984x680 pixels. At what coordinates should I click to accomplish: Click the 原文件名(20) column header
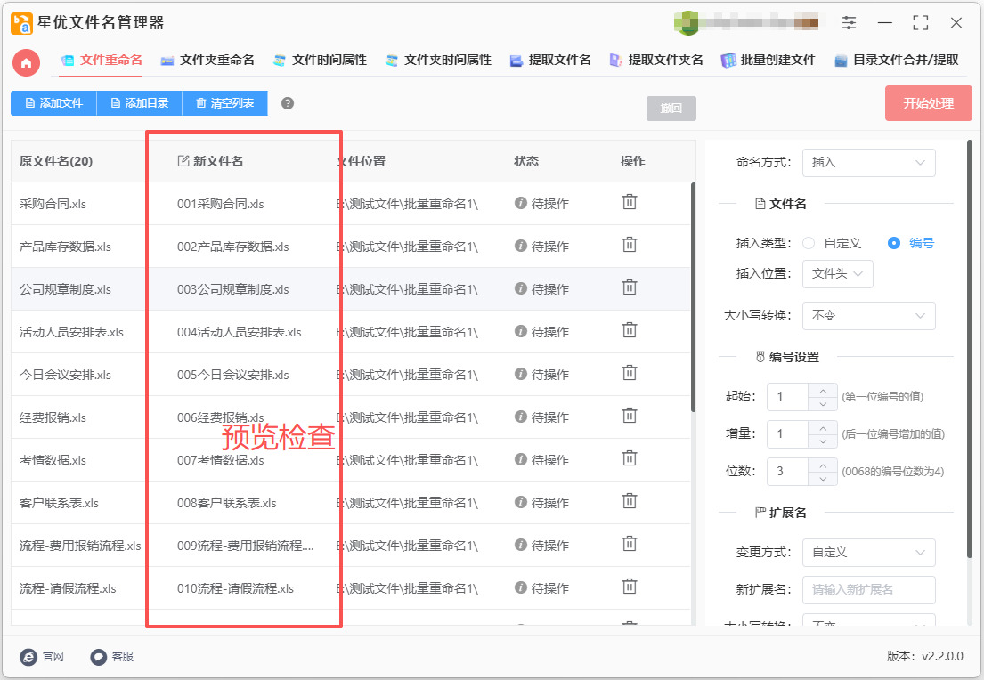[56, 161]
